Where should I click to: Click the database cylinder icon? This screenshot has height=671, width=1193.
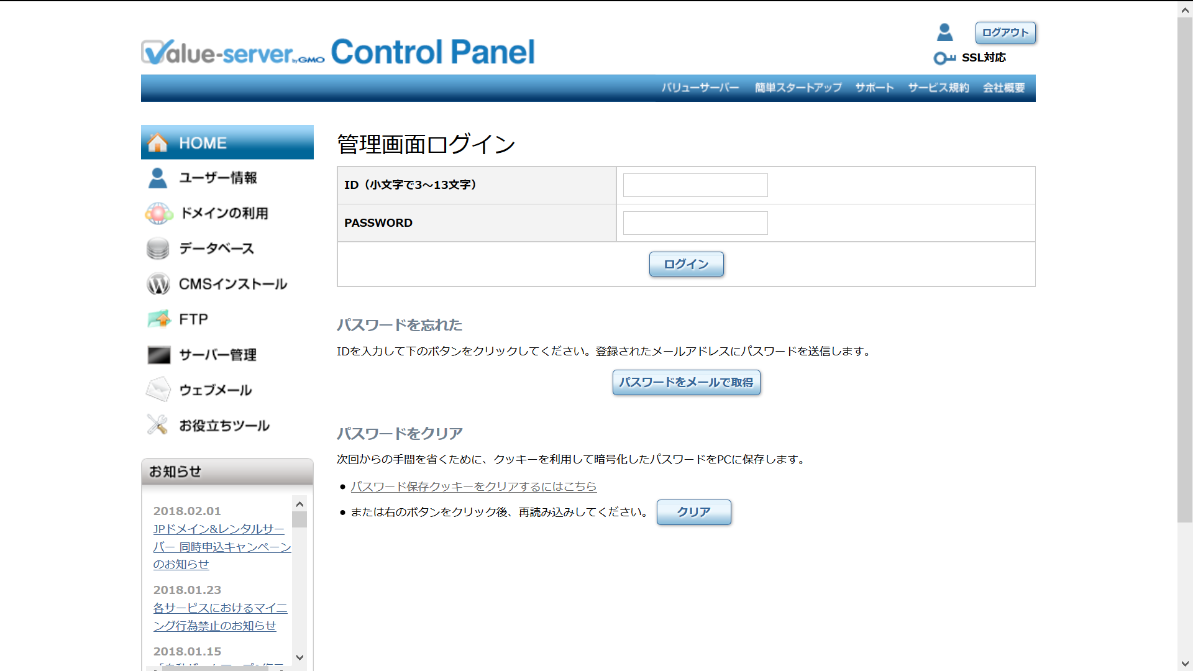coord(158,249)
